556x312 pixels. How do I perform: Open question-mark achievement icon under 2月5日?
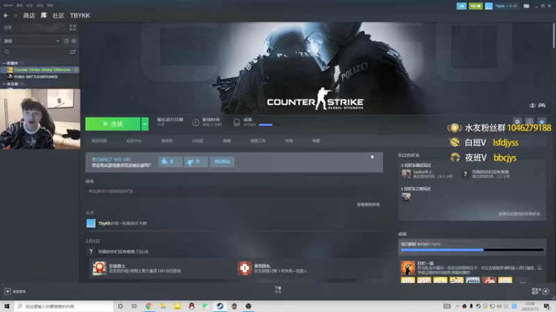click(x=91, y=252)
